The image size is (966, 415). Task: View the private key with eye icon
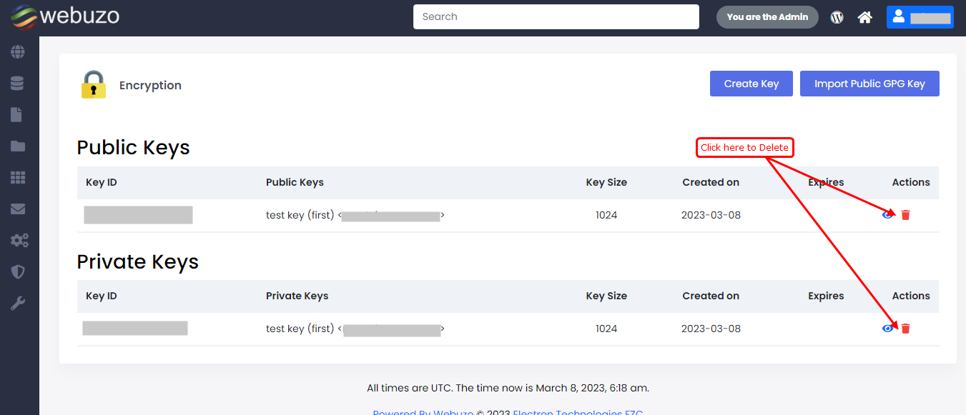[887, 329]
